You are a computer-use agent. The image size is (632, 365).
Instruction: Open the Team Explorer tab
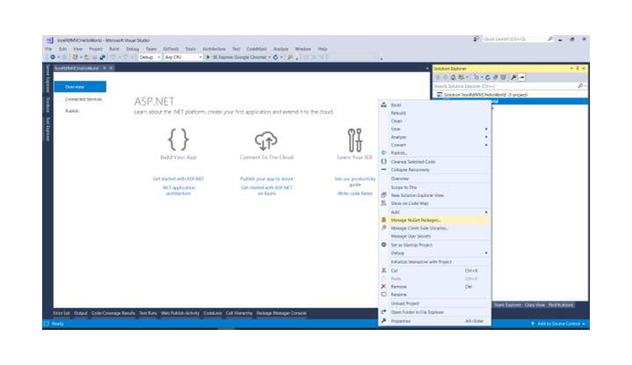(x=508, y=305)
